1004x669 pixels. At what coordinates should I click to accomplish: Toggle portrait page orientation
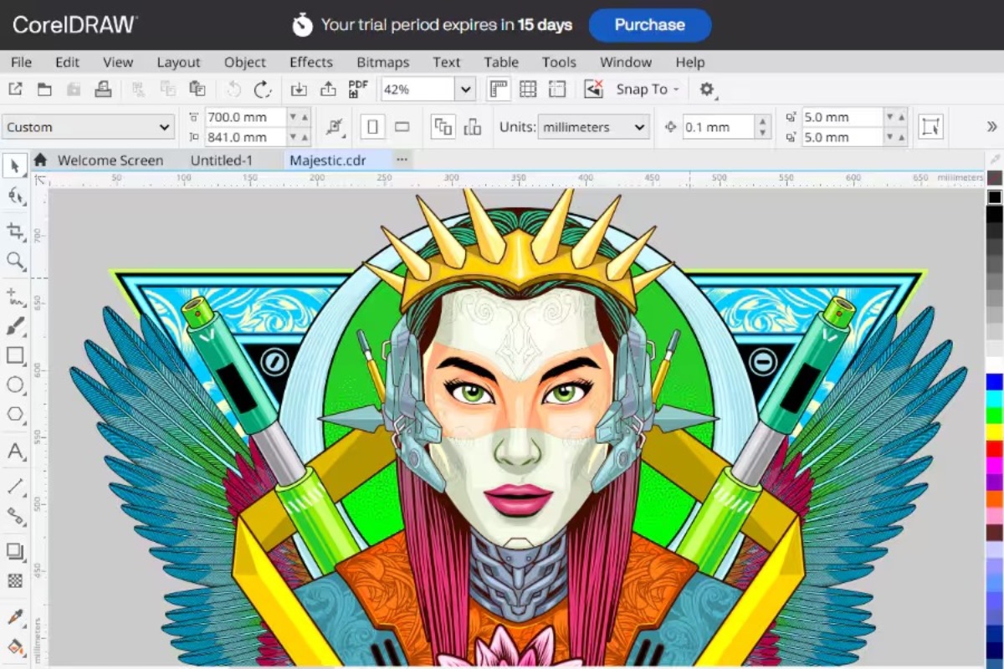[372, 125]
